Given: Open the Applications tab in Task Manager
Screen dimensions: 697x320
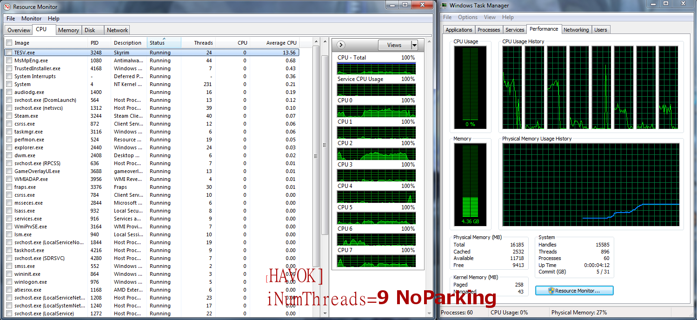Looking at the screenshot, I should point(459,30).
